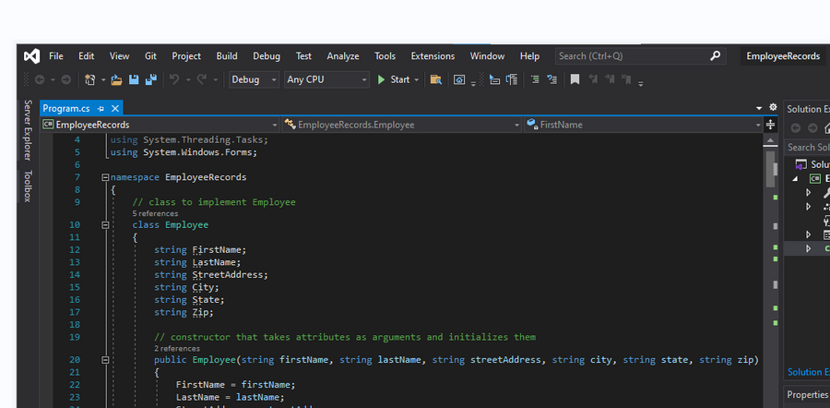The width and height of the screenshot is (830, 408).
Task: Open the Edit menu
Action: [x=87, y=56]
